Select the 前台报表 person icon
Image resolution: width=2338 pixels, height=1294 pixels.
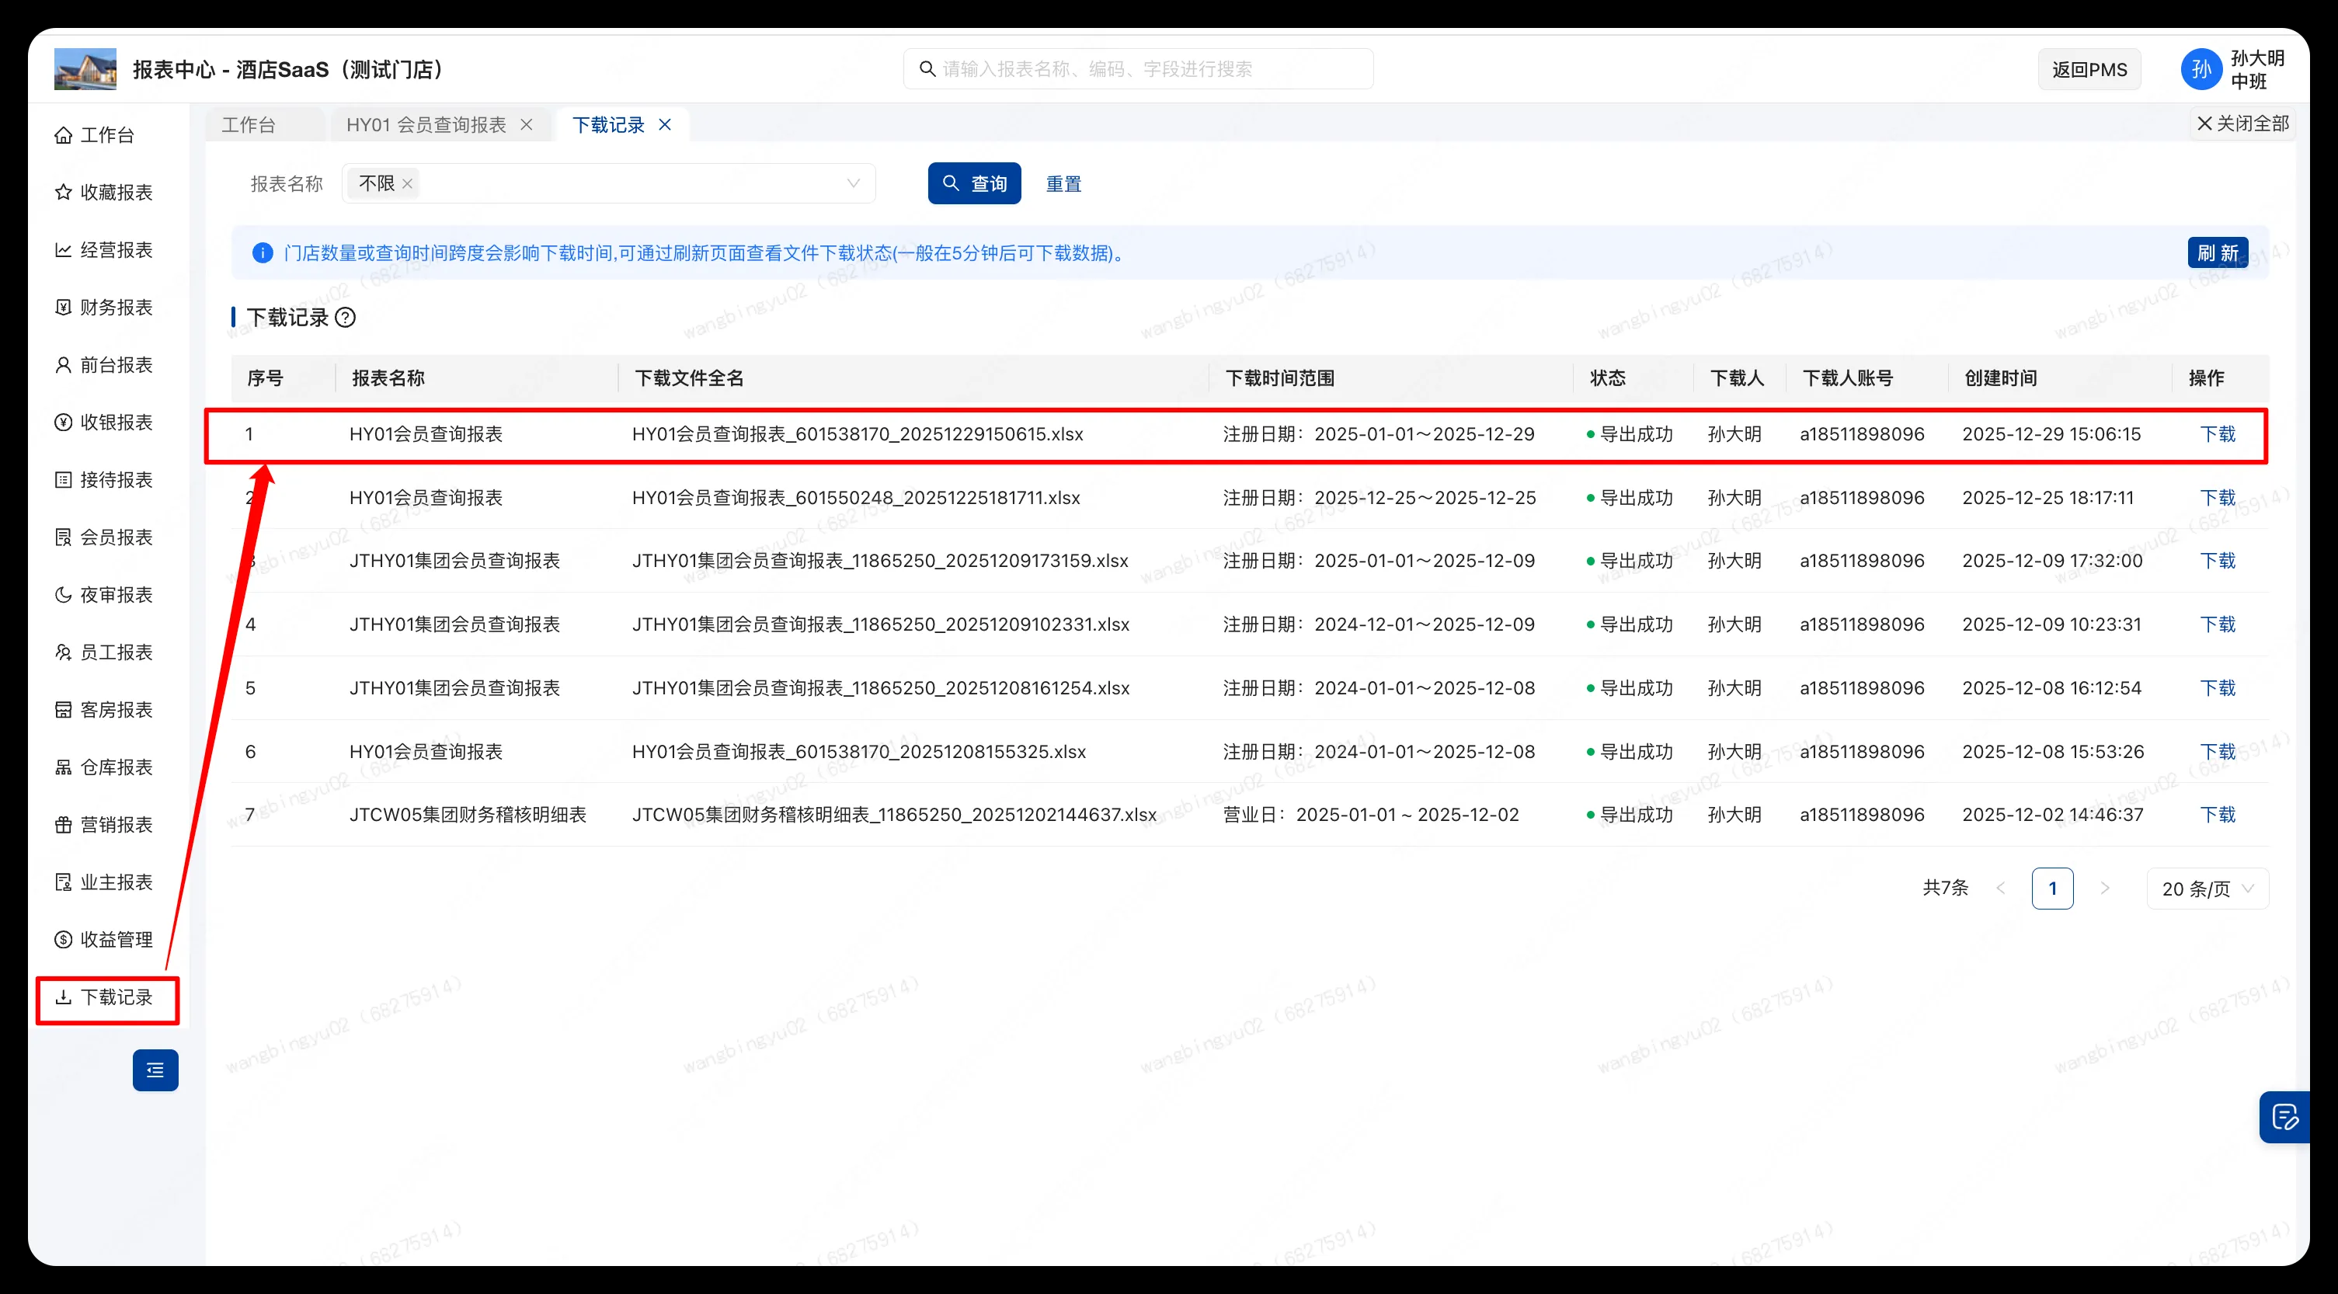coord(64,365)
